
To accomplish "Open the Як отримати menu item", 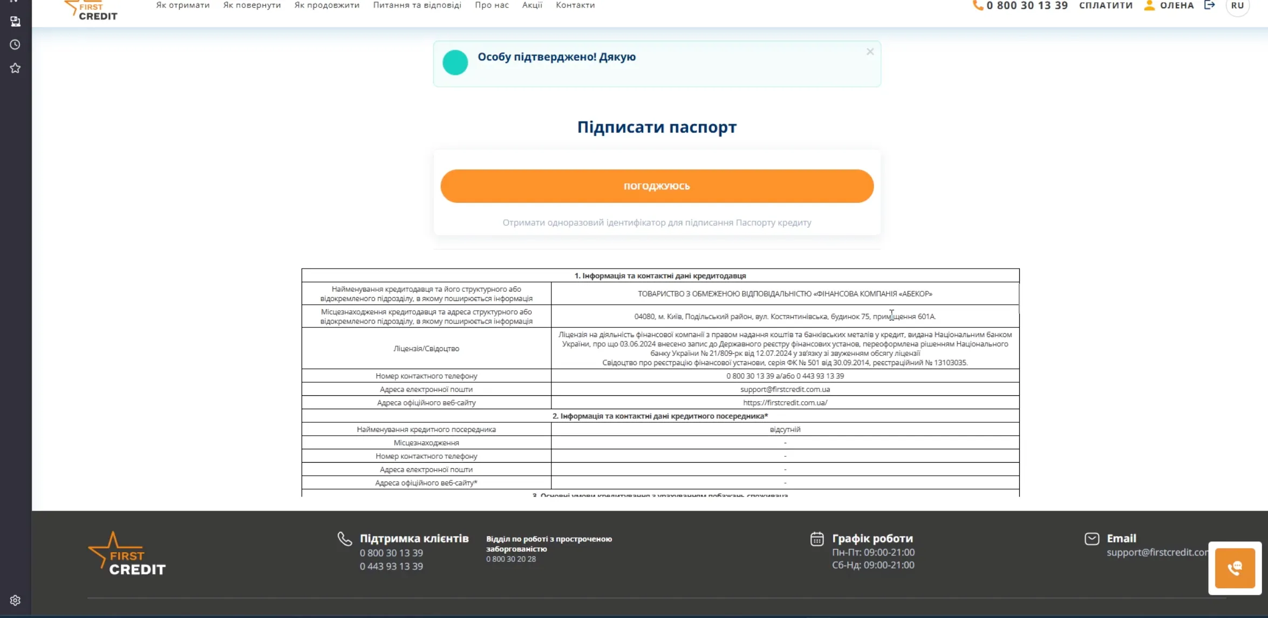I will point(182,5).
